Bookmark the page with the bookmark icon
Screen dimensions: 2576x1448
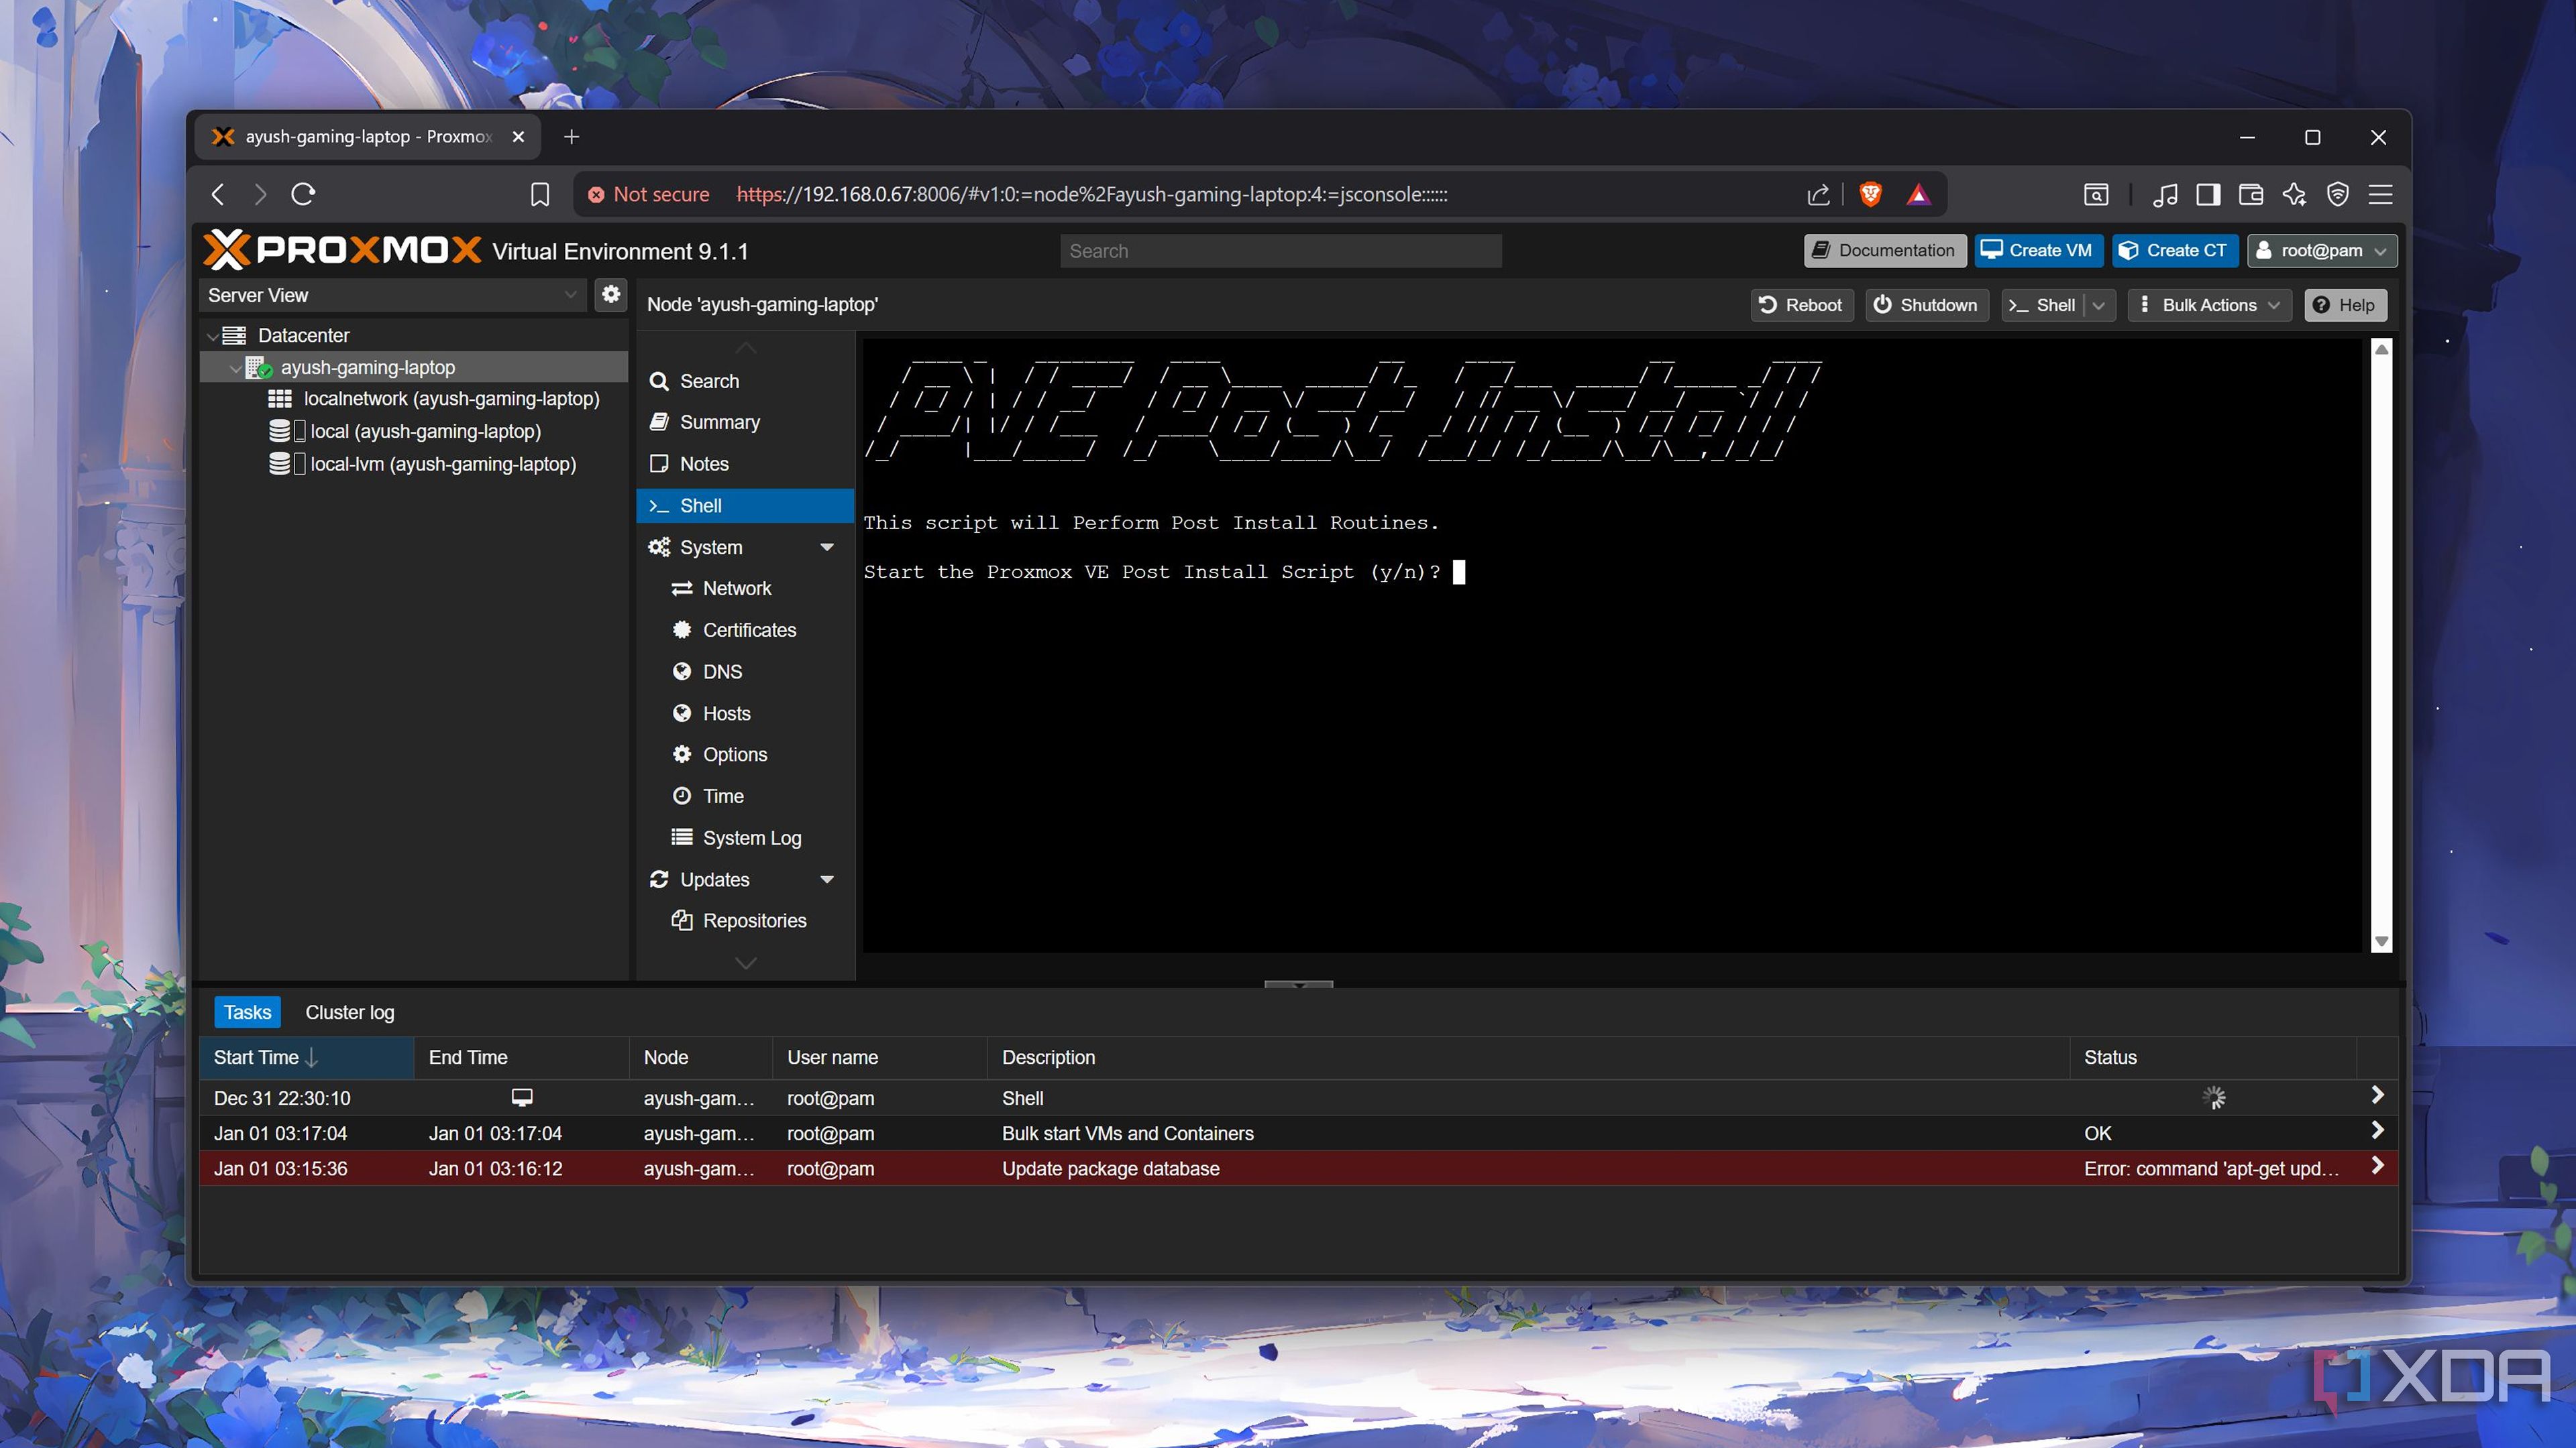(540, 194)
